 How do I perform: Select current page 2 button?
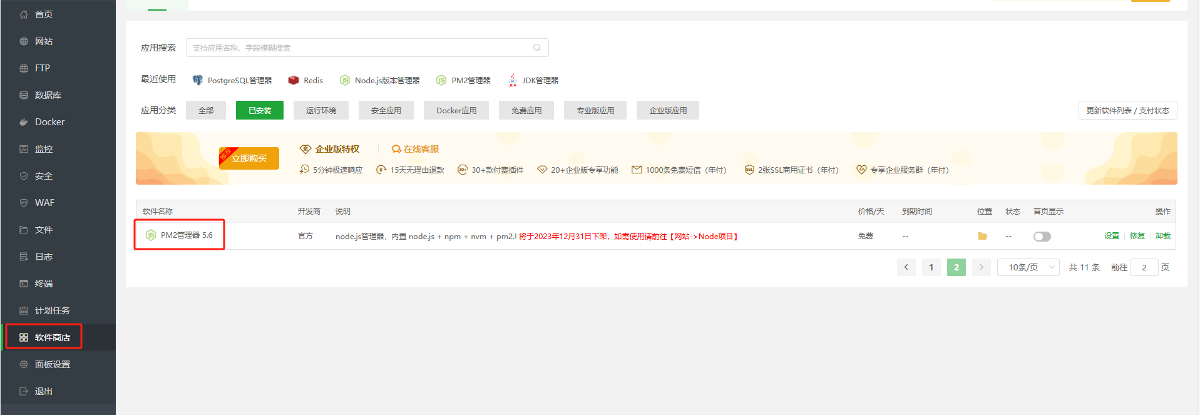coord(956,267)
